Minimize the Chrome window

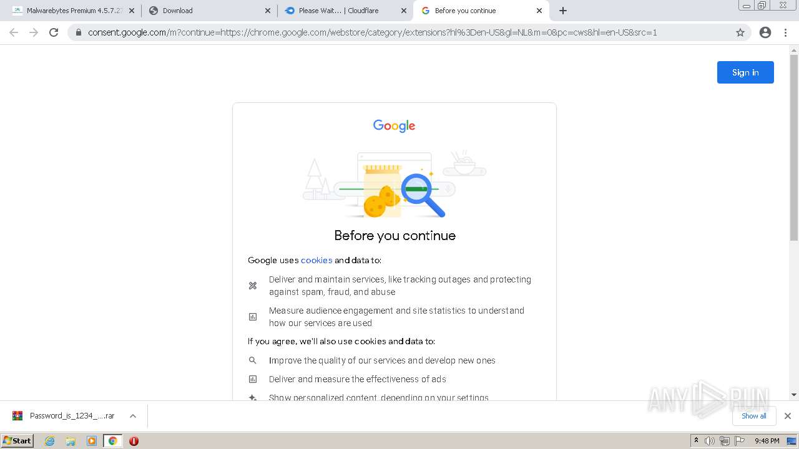click(747, 5)
